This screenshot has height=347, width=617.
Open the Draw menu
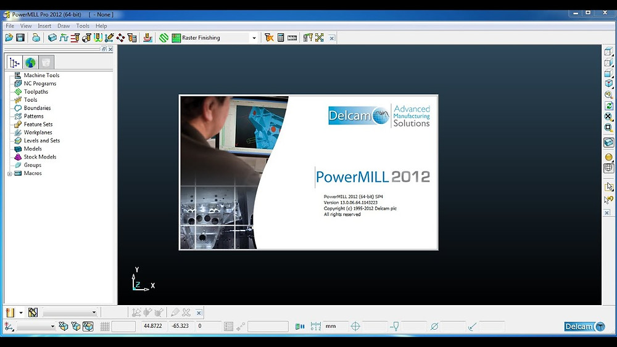click(x=64, y=26)
